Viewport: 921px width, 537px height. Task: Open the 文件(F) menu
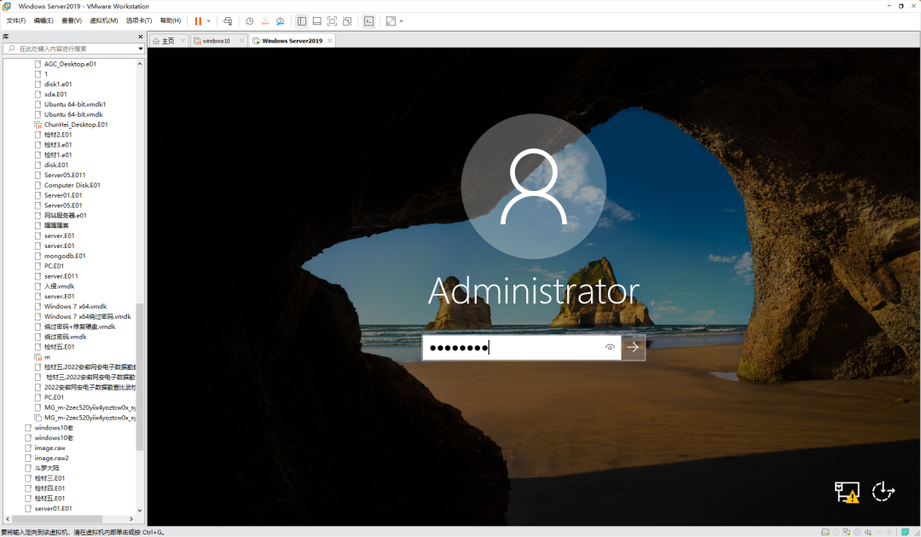click(x=16, y=20)
